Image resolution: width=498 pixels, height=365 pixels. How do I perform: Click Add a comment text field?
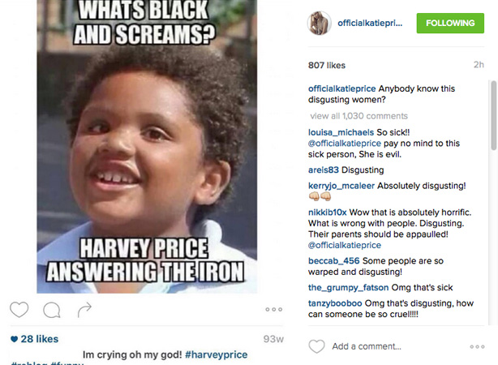tap(367, 346)
